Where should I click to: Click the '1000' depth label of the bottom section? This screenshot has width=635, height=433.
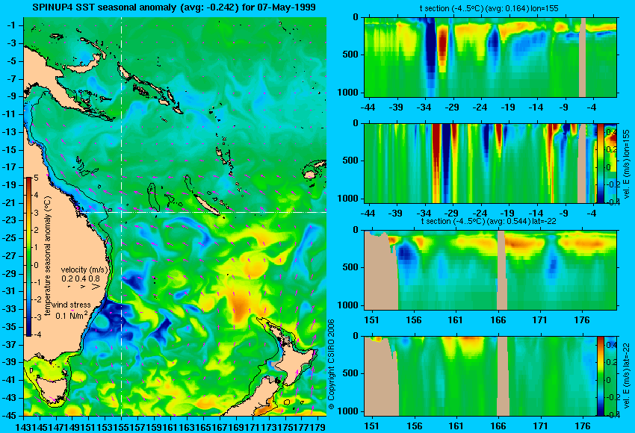pos(348,411)
